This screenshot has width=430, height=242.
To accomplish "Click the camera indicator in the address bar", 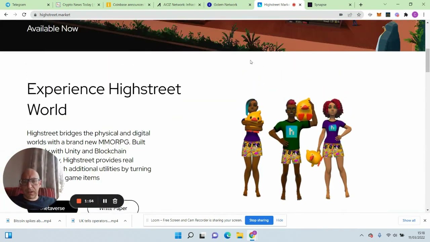I will [341, 15].
